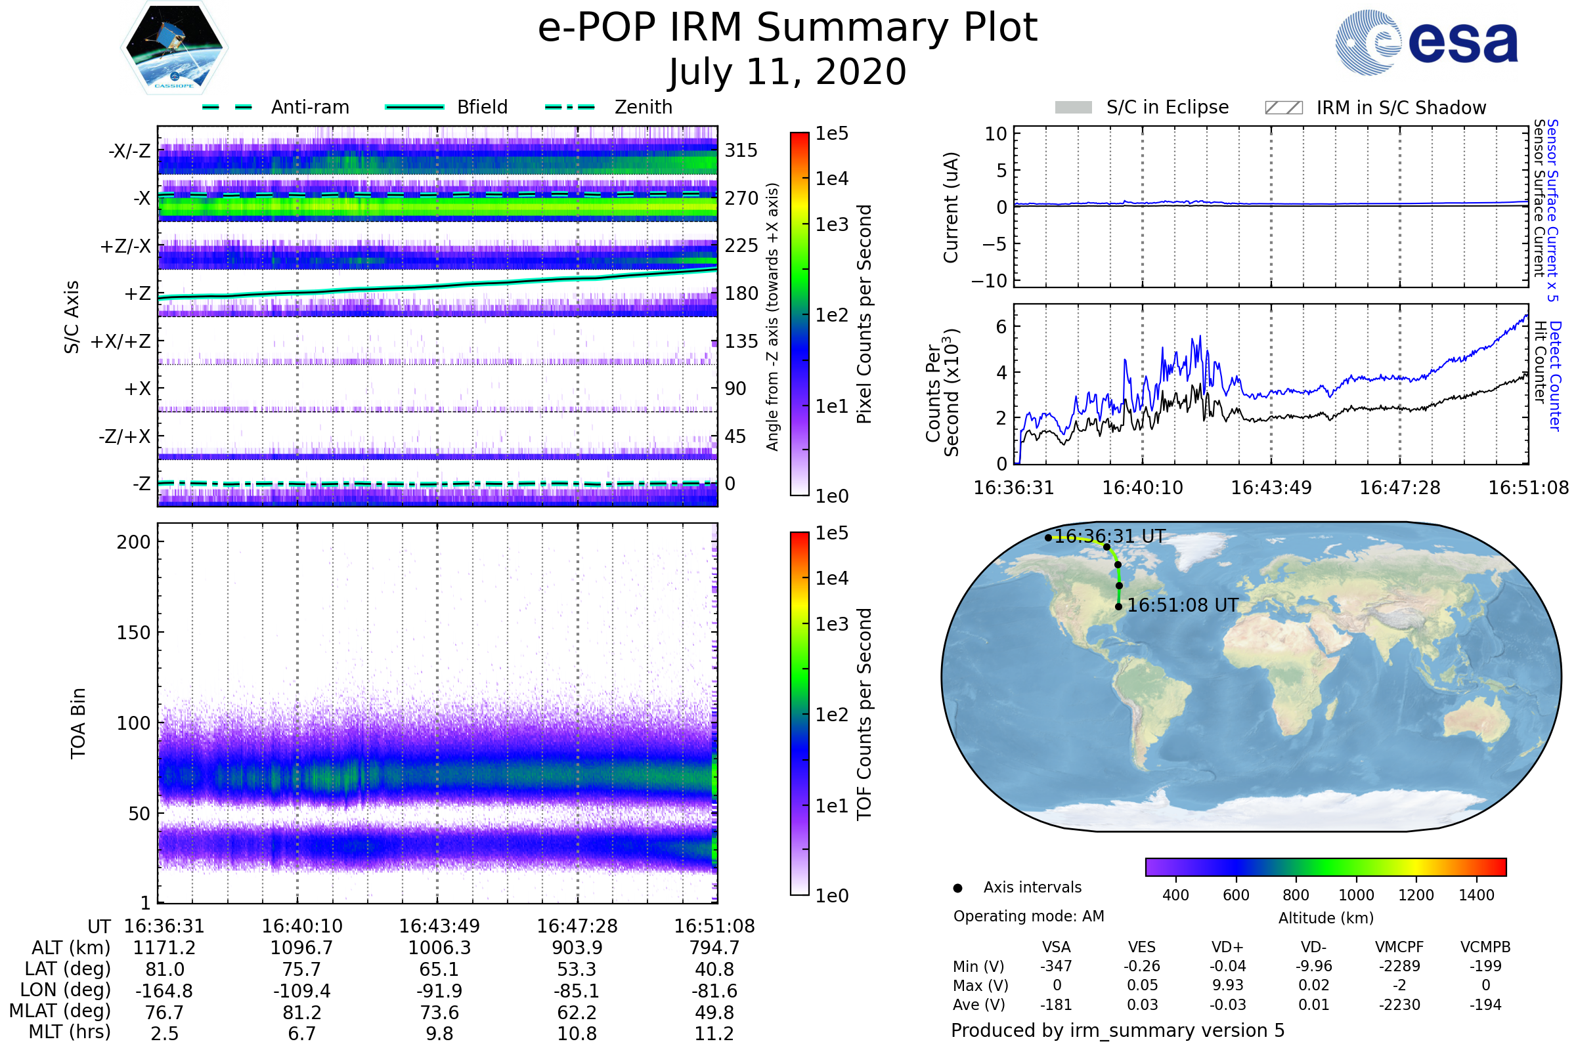Click the e-POP IRM Summary Plot title
The height and width of the screenshot is (1050, 1576).
pyautogui.click(x=787, y=28)
